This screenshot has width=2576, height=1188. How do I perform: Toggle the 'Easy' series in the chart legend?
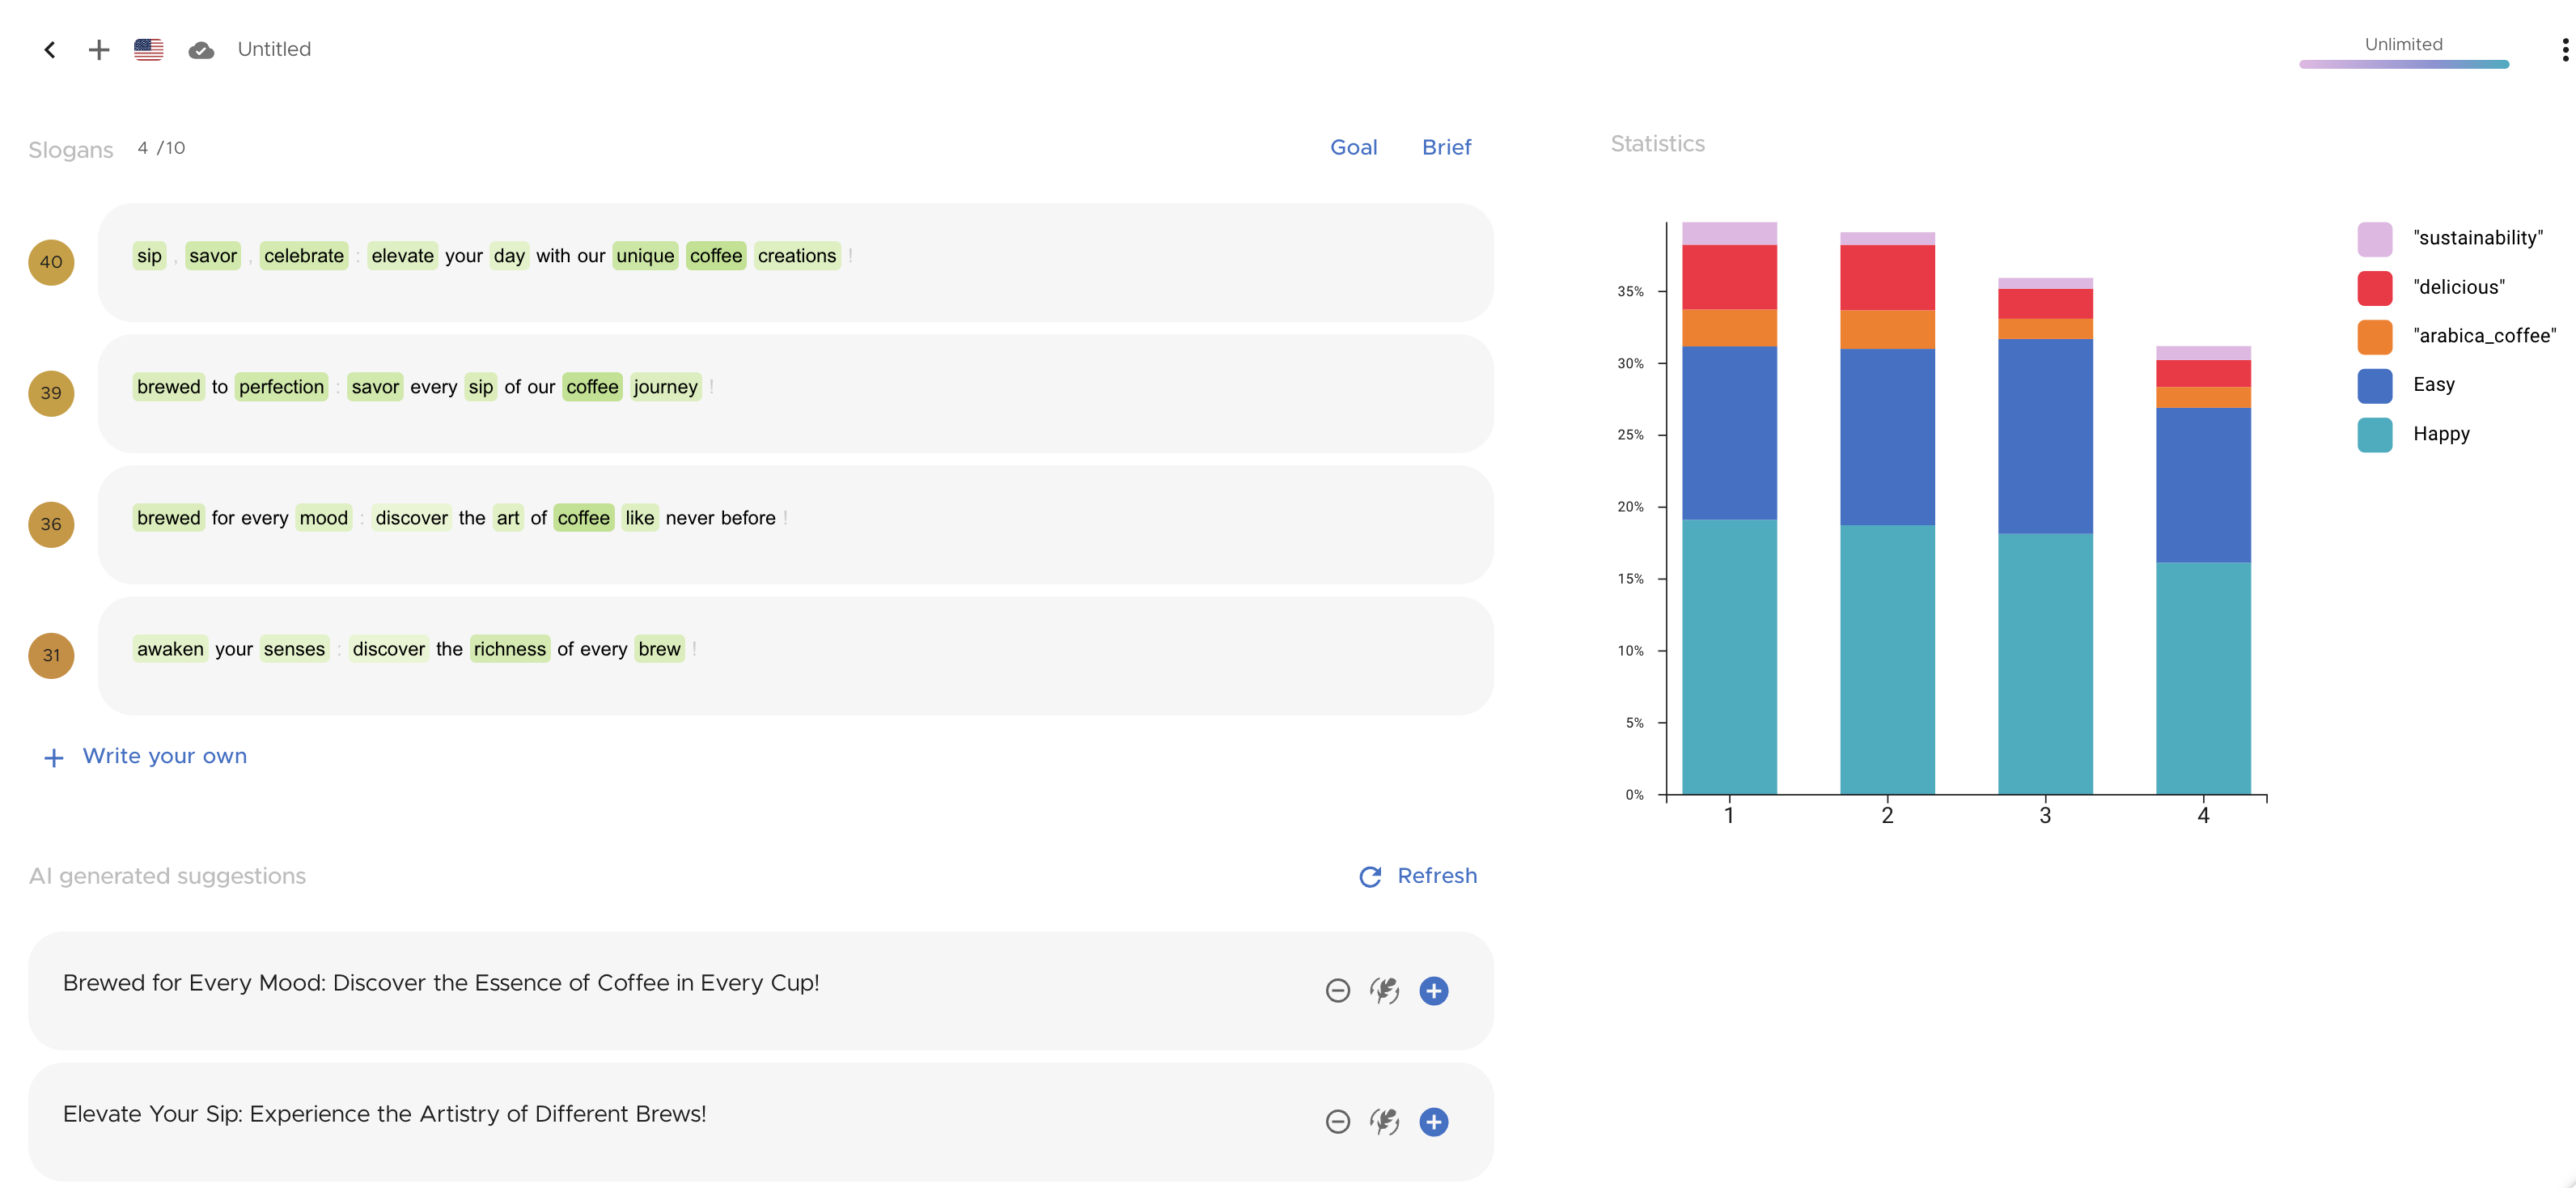2375,385
